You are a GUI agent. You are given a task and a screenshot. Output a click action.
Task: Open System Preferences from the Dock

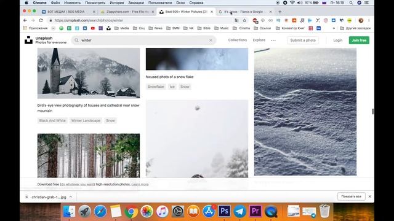(178, 211)
